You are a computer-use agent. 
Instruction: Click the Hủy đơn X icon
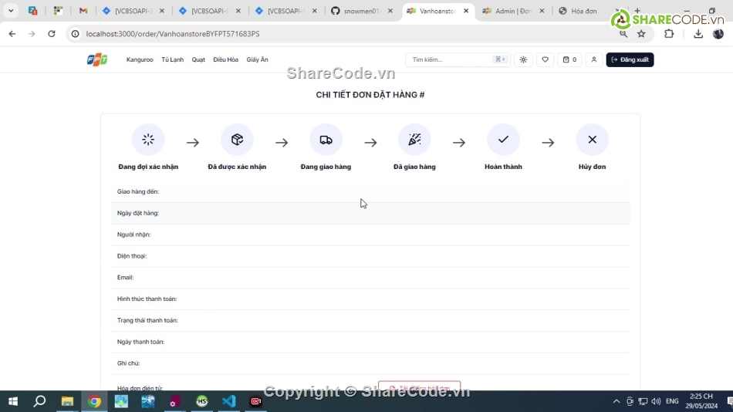[x=593, y=140]
